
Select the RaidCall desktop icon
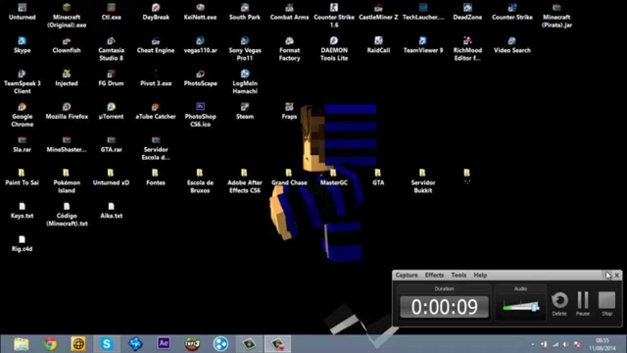click(x=378, y=45)
